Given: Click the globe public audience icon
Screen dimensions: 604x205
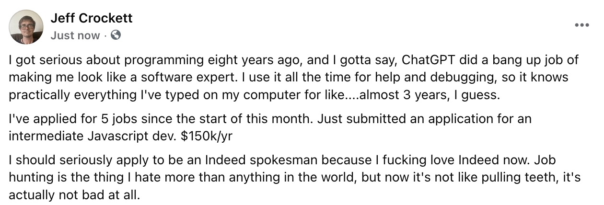Looking at the screenshot, I should [116, 35].
